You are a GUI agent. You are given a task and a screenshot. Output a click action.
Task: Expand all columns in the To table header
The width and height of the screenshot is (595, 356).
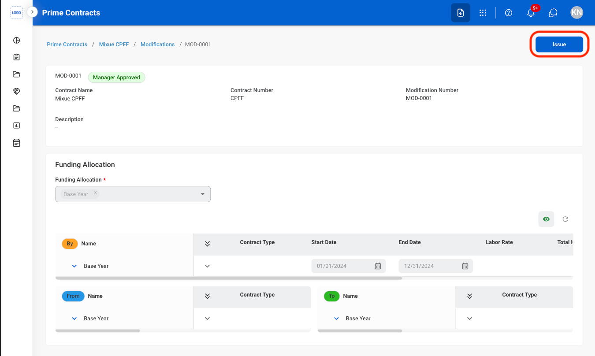pos(469,296)
